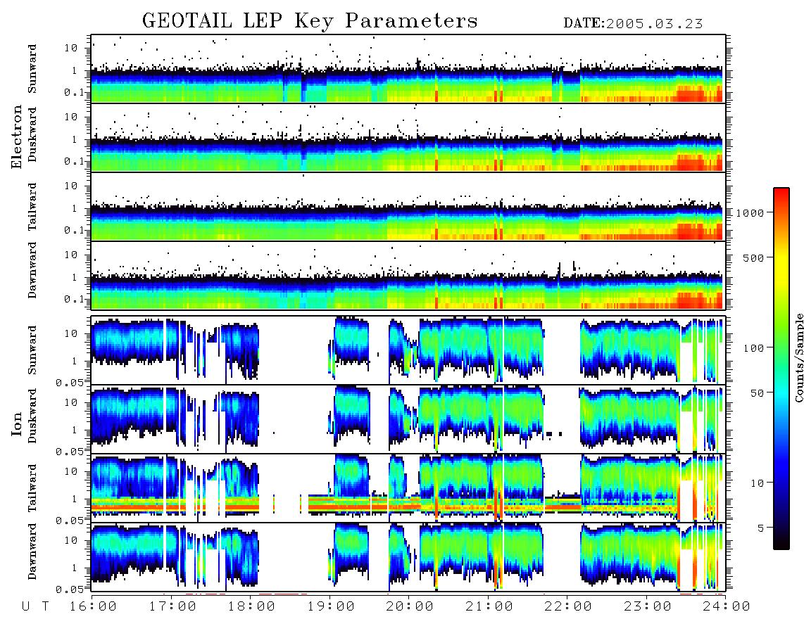Click inside the Electron Tailward spectrogram panel

point(408,207)
